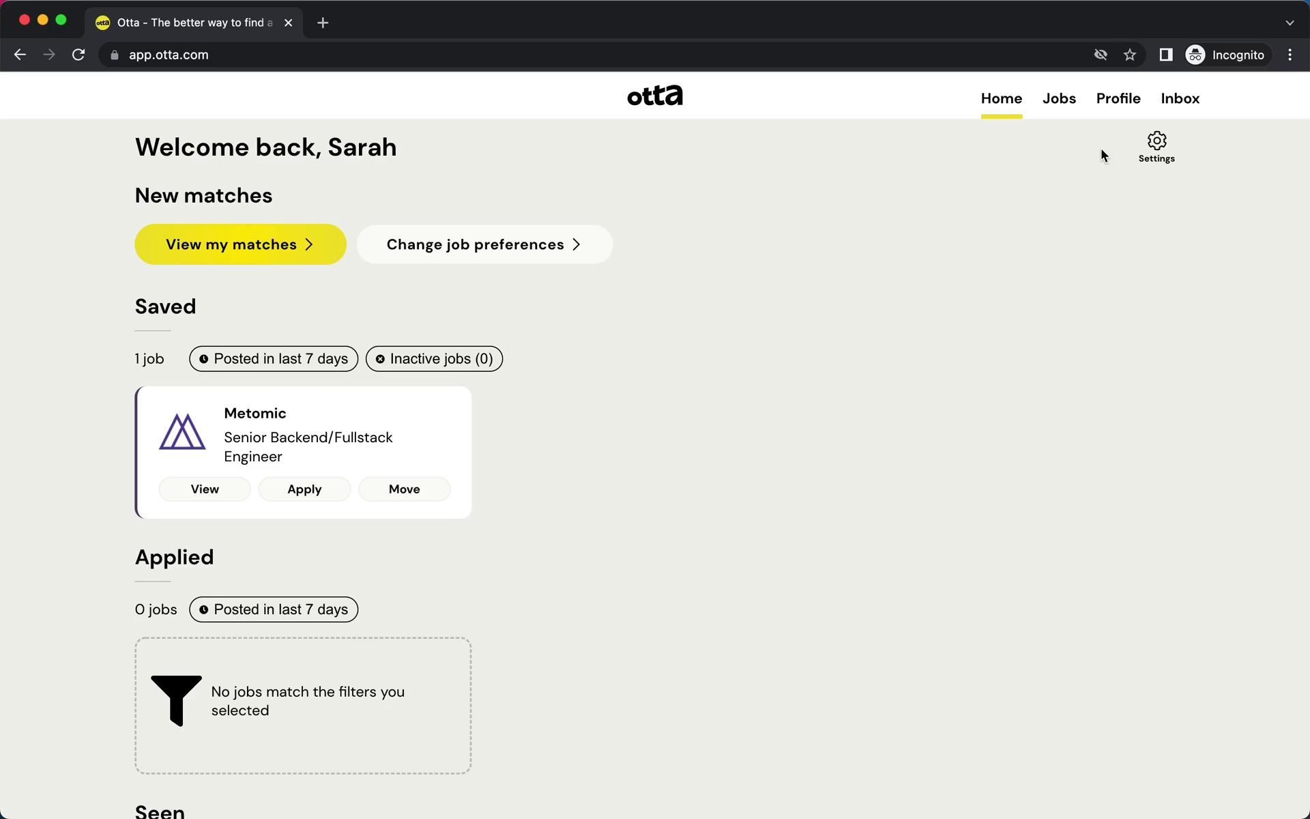Open Change job preferences
1310x819 pixels.
click(x=484, y=244)
